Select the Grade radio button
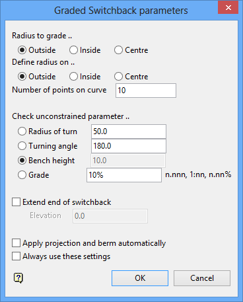This screenshot has width=243, height=302. tap(34, 175)
